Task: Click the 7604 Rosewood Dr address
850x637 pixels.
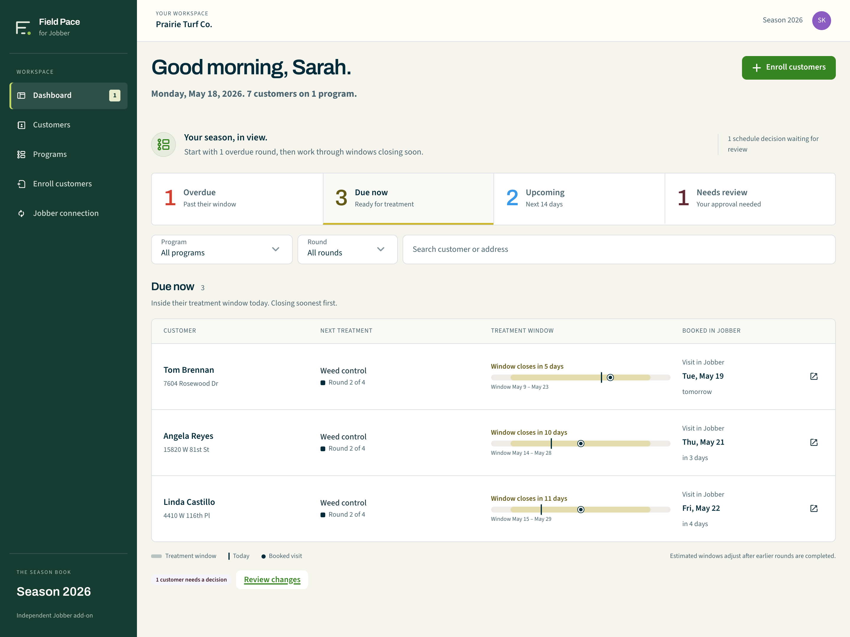Action: [x=191, y=383]
